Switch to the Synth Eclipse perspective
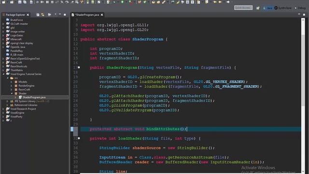Image resolution: width=309 pixels, height=174 pixels. click(283, 8)
